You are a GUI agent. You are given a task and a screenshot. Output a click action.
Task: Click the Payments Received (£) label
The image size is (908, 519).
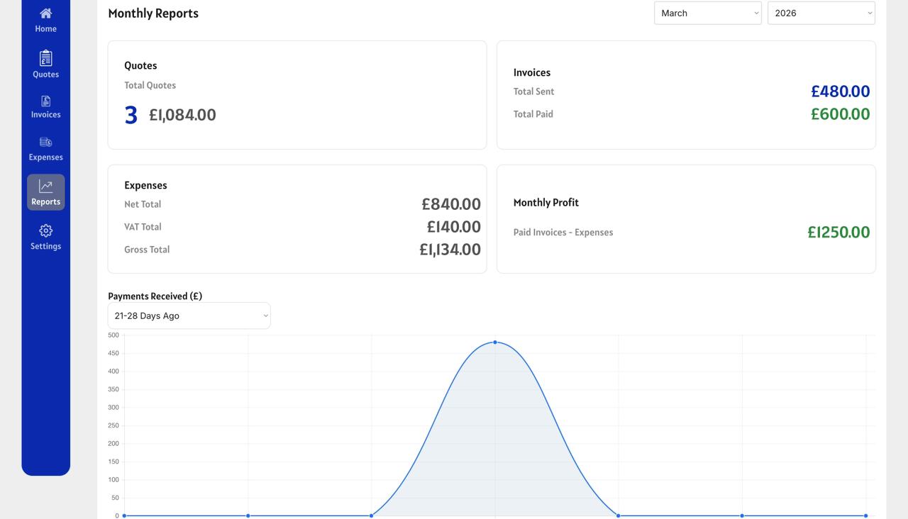click(x=155, y=296)
